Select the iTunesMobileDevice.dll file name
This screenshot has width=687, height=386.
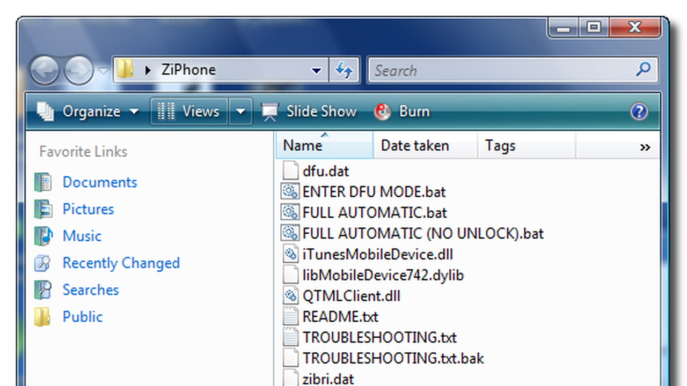tap(378, 255)
